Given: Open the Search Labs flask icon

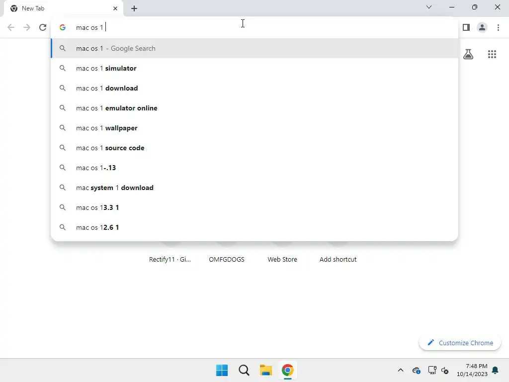Looking at the screenshot, I should pos(468,54).
